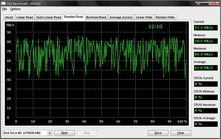Open the File menu
221x139 pixels.
coord(4,9)
